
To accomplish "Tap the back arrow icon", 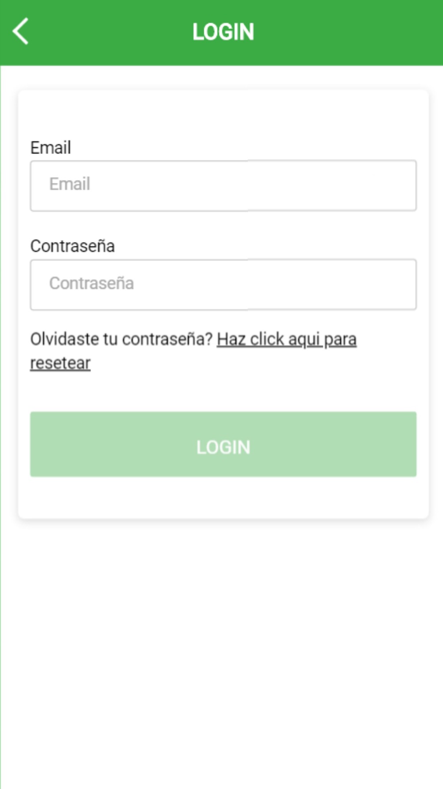I will 21,32.
